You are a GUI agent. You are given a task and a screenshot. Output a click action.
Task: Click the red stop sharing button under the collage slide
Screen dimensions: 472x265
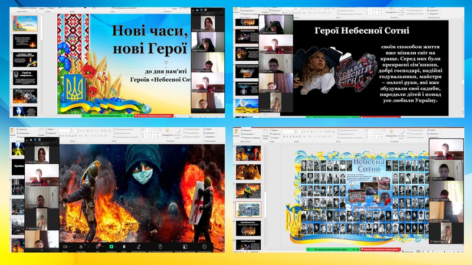[381, 249]
